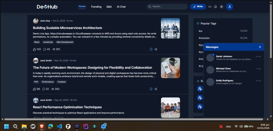The height and width of the screenshot is (131, 273).
Task: Open the phone and mug thumbnail
Action: (170, 68)
